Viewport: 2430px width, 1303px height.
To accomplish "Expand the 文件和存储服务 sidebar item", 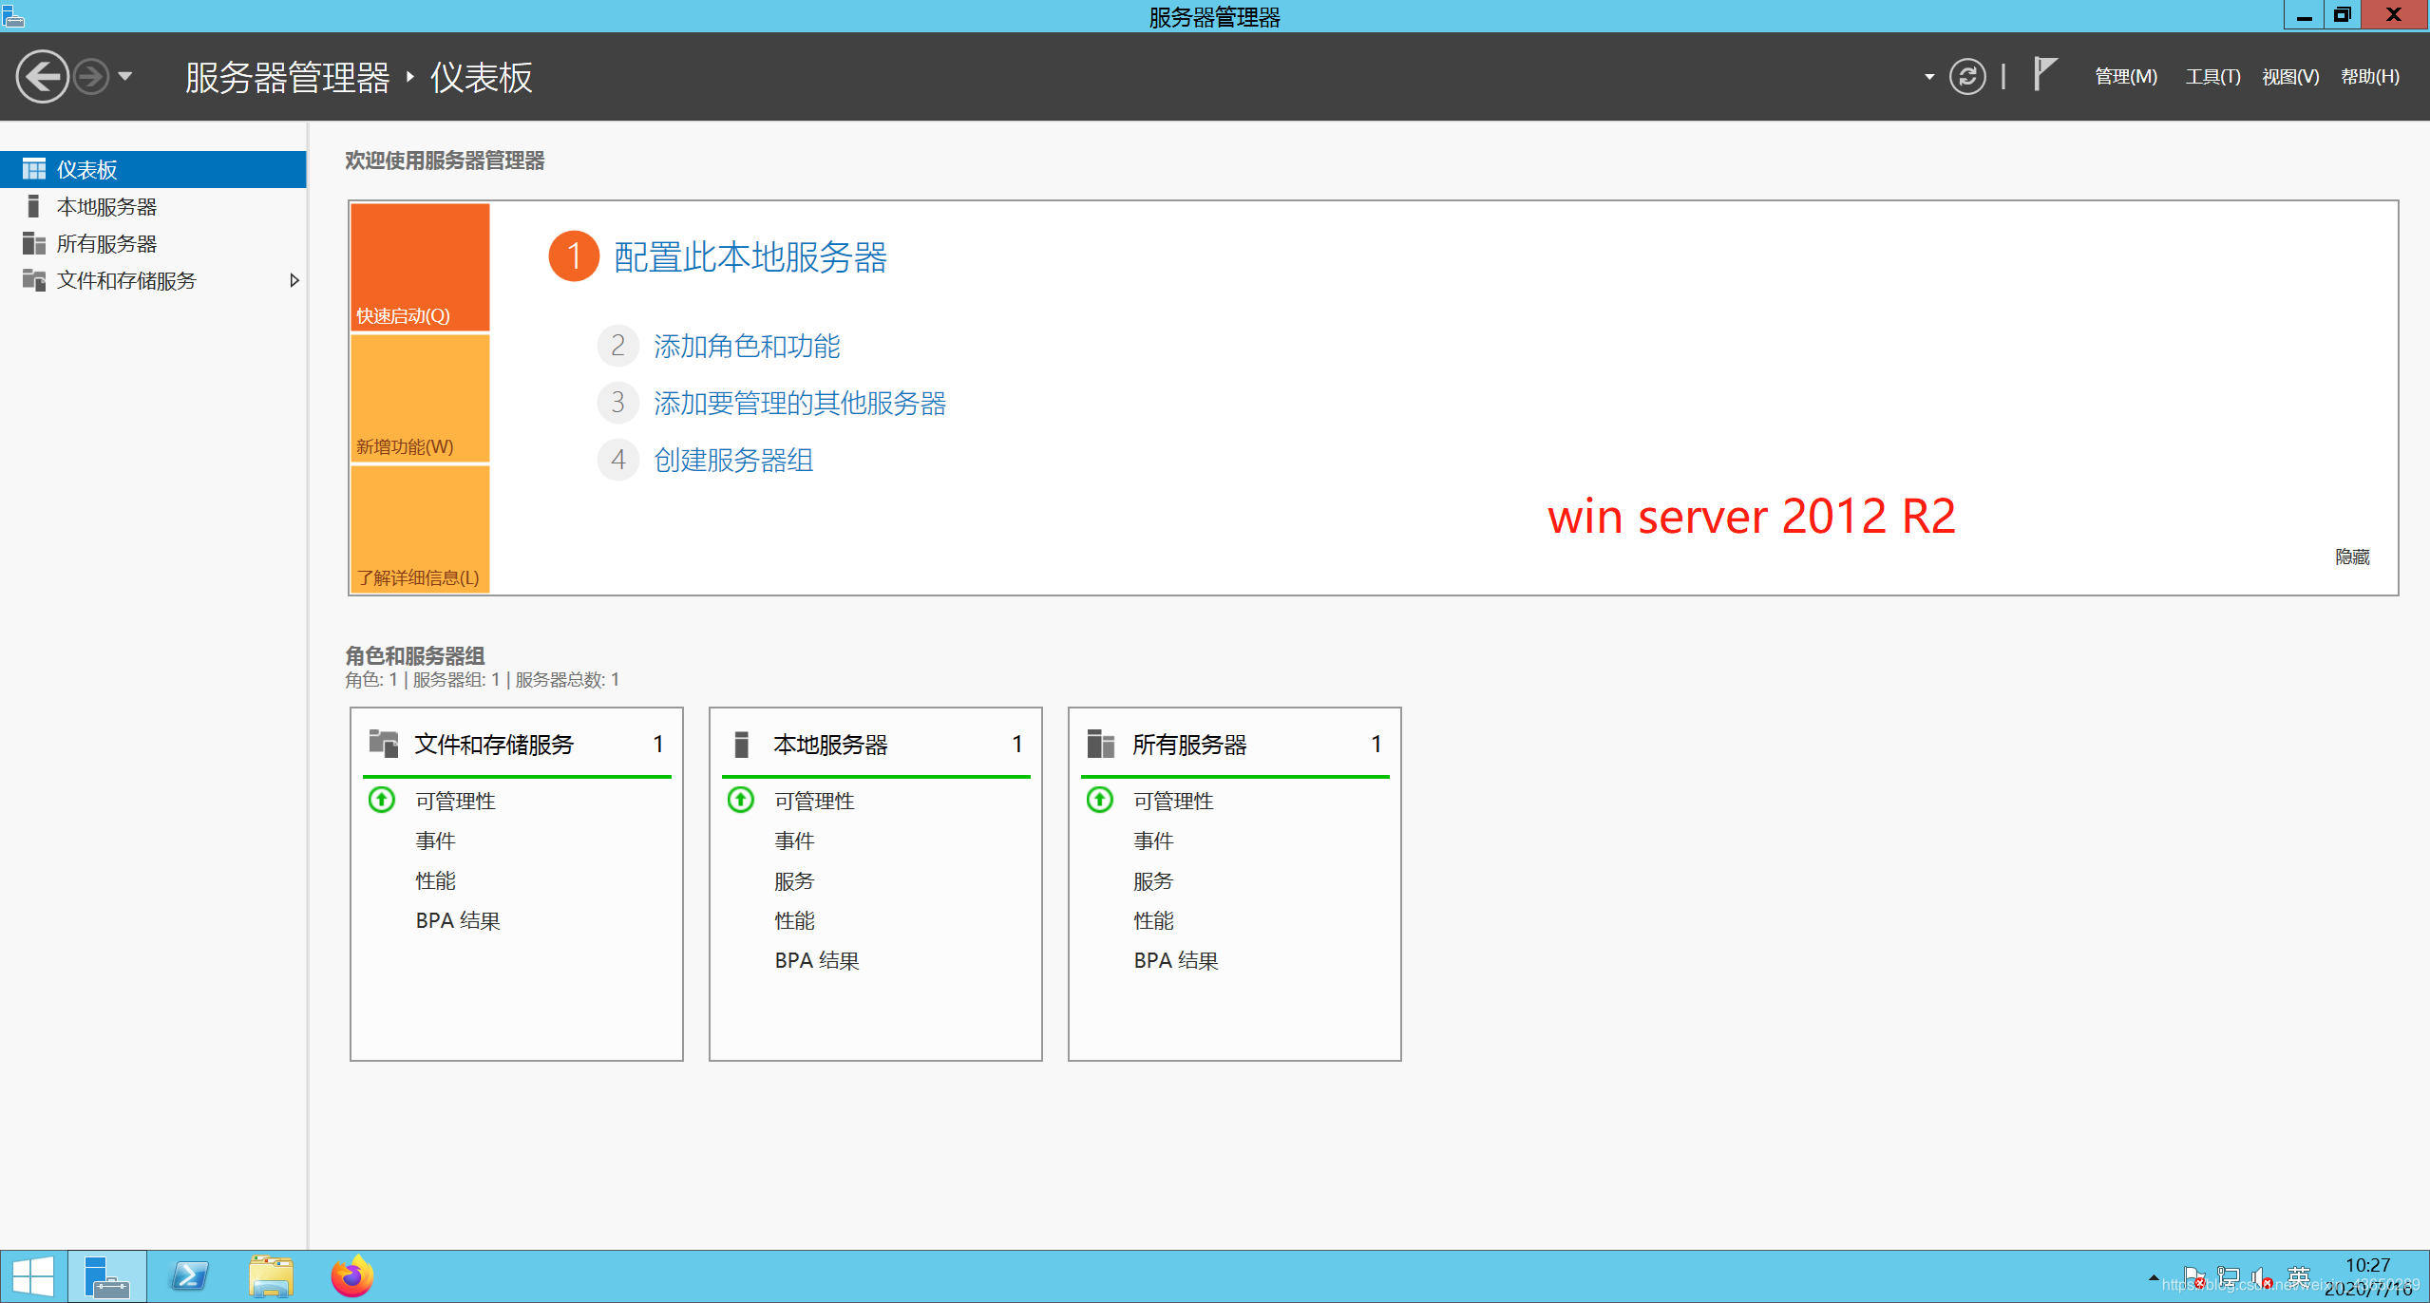I will 294,280.
